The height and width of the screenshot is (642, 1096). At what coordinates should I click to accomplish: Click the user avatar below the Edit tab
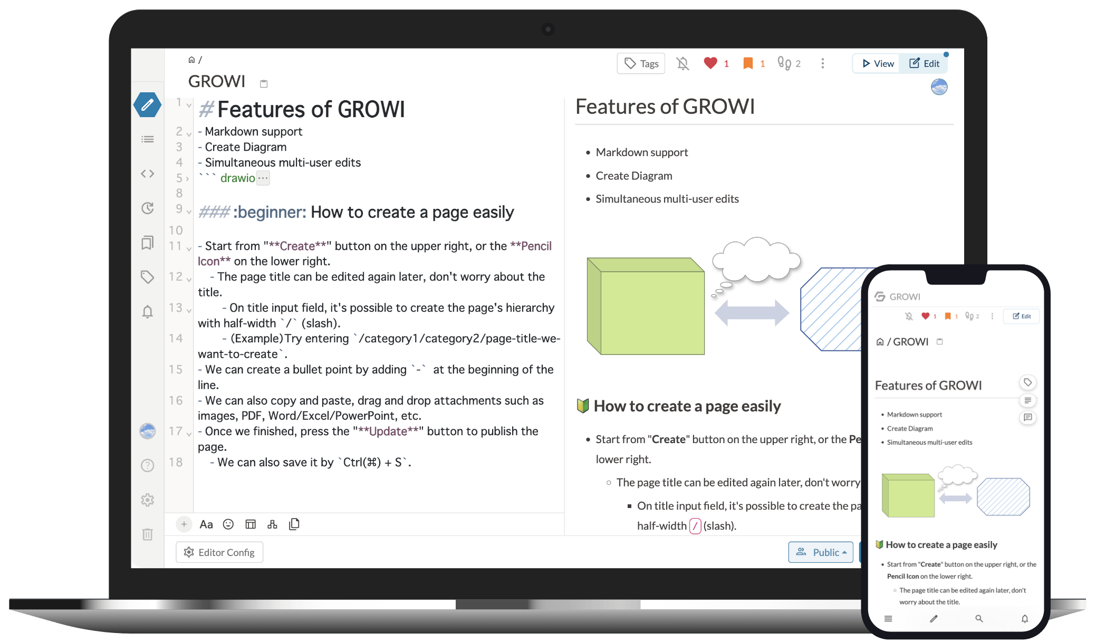pyautogui.click(x=939, y=87)
